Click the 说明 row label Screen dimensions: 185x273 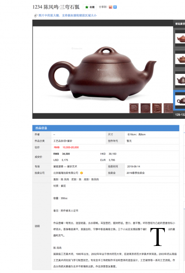coord(37,226)
